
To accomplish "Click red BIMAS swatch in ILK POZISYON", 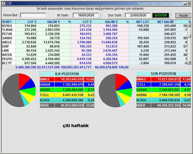I will (x=47, y=79).
